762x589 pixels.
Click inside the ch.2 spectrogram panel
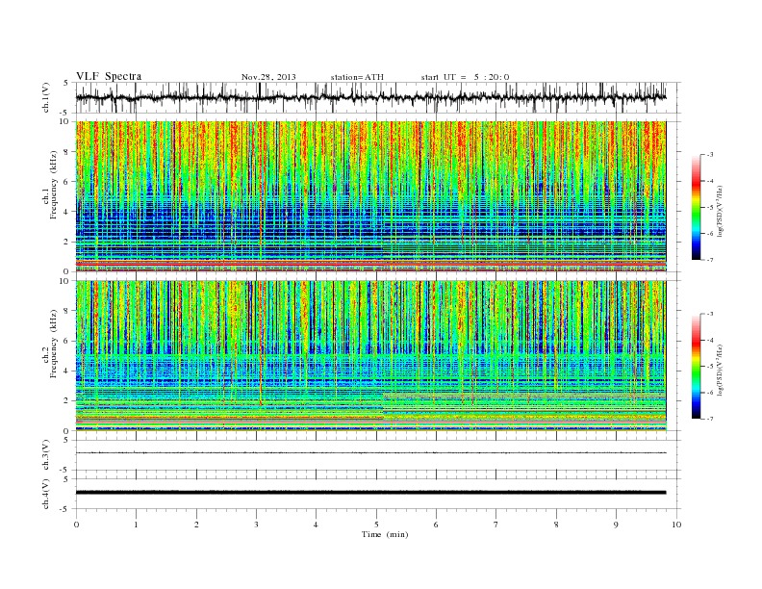[x=370, y=355]
